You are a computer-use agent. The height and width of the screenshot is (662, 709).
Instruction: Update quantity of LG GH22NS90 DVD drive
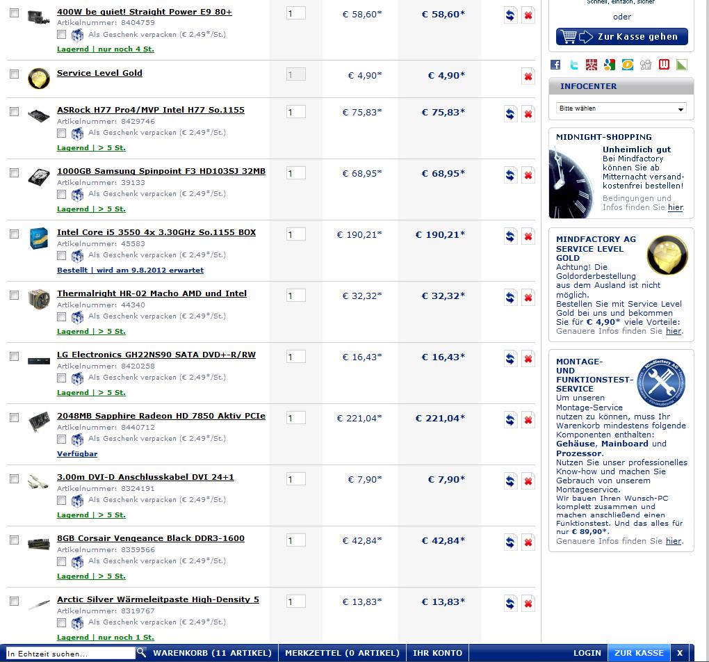(x=510, y=358)
